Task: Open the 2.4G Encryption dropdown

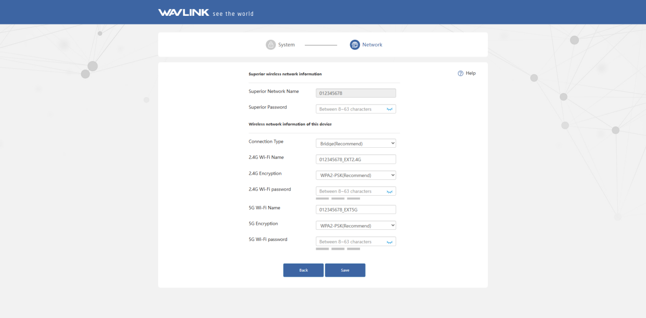Action: point(356,175)
